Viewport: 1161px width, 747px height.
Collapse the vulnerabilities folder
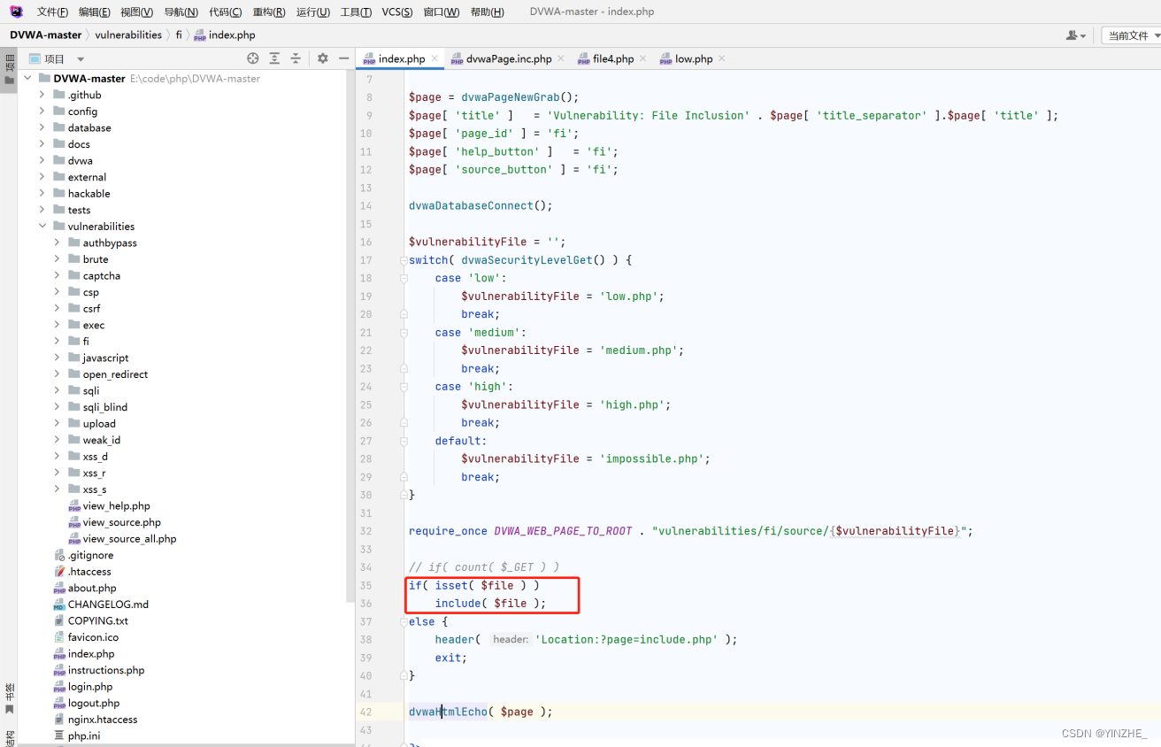[x=42, y=226]
